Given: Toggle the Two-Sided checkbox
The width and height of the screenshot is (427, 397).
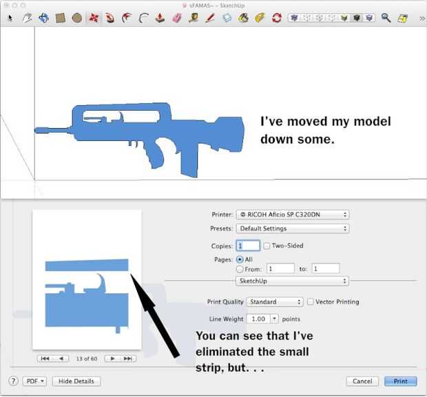Looking at the screenshot, I should 267,246.
